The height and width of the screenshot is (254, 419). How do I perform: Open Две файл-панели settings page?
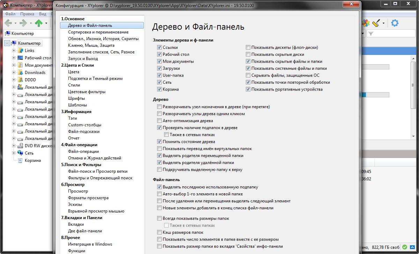tap(85, 231)
